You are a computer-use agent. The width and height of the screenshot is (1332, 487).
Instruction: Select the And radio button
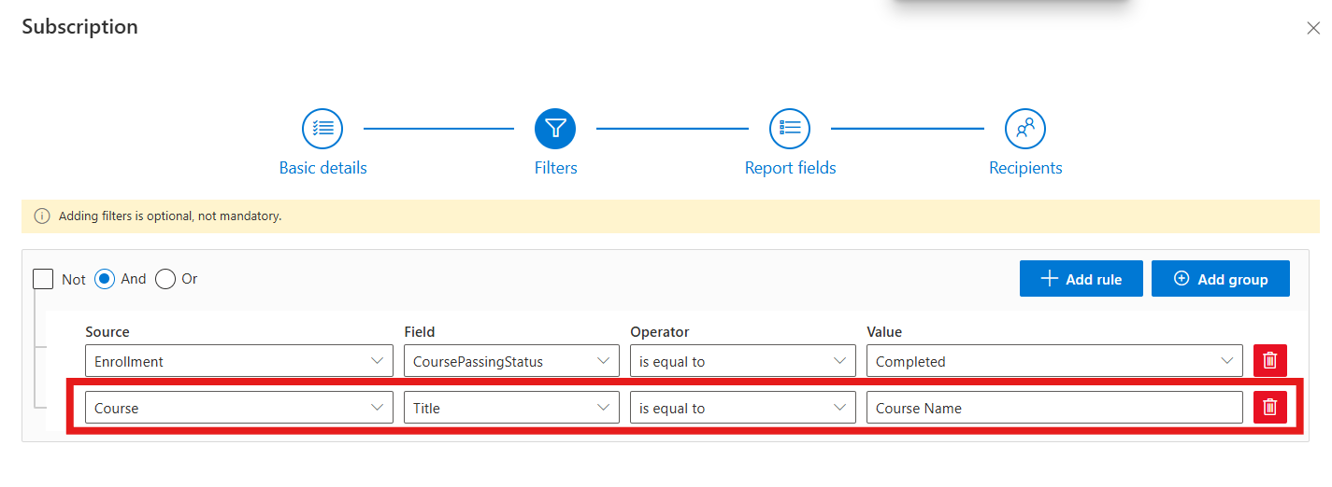click(x=105, y=279)
